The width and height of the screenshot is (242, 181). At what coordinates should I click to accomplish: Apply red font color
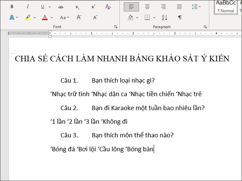click(x=45, y=17)
